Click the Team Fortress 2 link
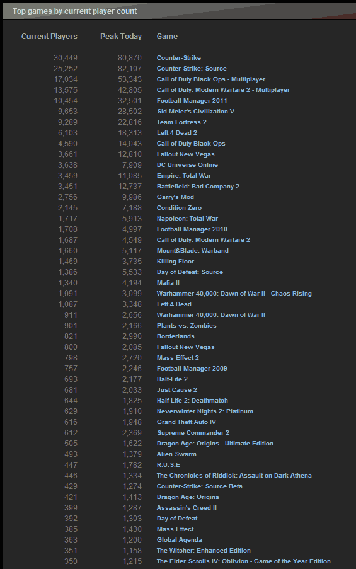This screenshot has height=569, width=356. coord(181,122)
